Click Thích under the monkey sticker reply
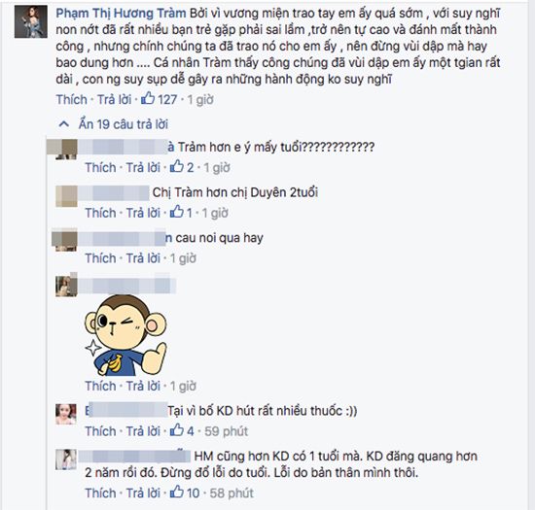 [100, 386]
